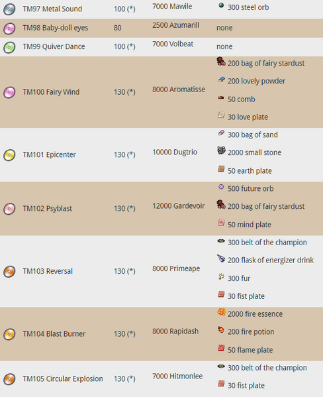Click the pink TM98 Baby-doll eyes disc
Screen dimensions: 323x397
tap(9, 28)
